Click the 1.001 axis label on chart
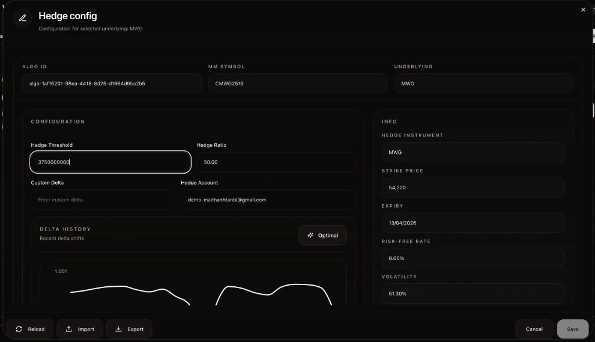The width and height of the screenshot is (595, 342). point(60,271)
